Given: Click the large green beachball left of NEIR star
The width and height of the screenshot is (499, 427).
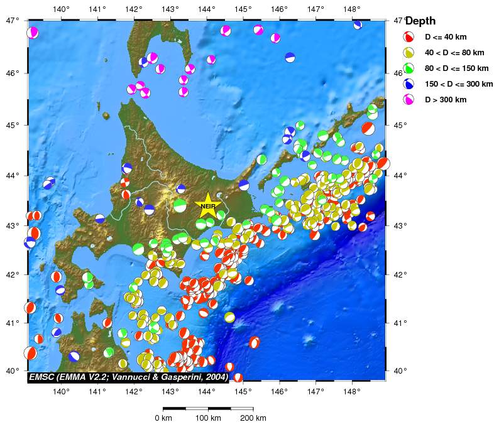Looking at the screenshot, I should [x=180, y=205].
